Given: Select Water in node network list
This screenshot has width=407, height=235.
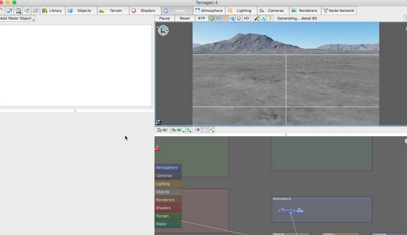Looking at the screenshot, I should (x=168, y=224).
